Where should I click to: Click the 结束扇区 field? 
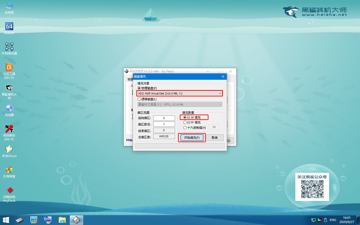[x=164, y=130]
